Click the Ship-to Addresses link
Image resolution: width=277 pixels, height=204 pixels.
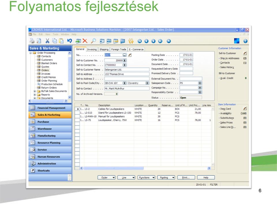[230, 58]
